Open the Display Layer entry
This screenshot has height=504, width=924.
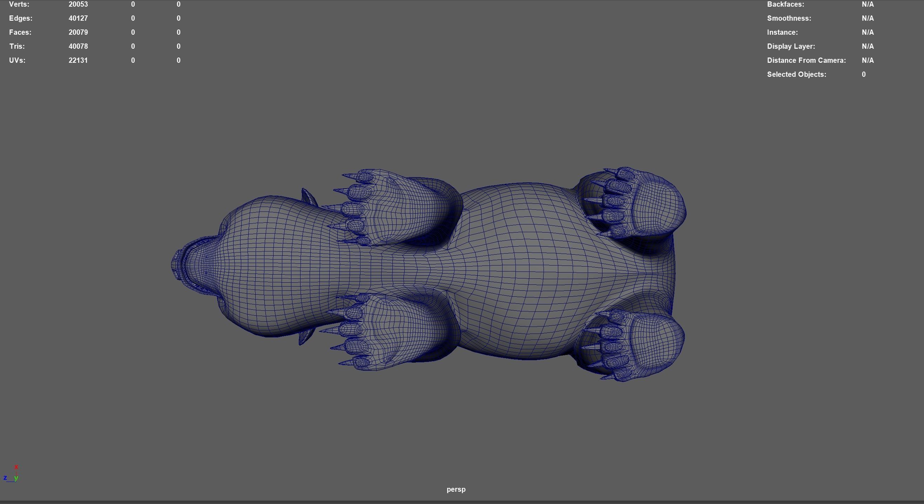791,46
